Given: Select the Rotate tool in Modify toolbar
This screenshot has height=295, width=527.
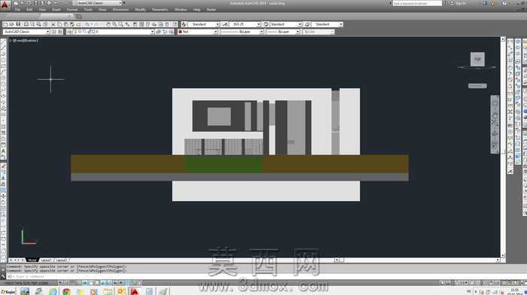Looking at the screenshot, I should 3,202.
